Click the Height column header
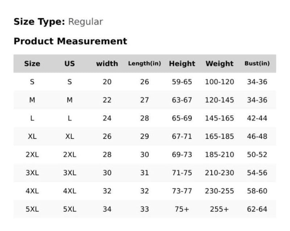Image resolution: width=290 pixels, height=231 pixels. pyautogui.click(x=182, y=64)
